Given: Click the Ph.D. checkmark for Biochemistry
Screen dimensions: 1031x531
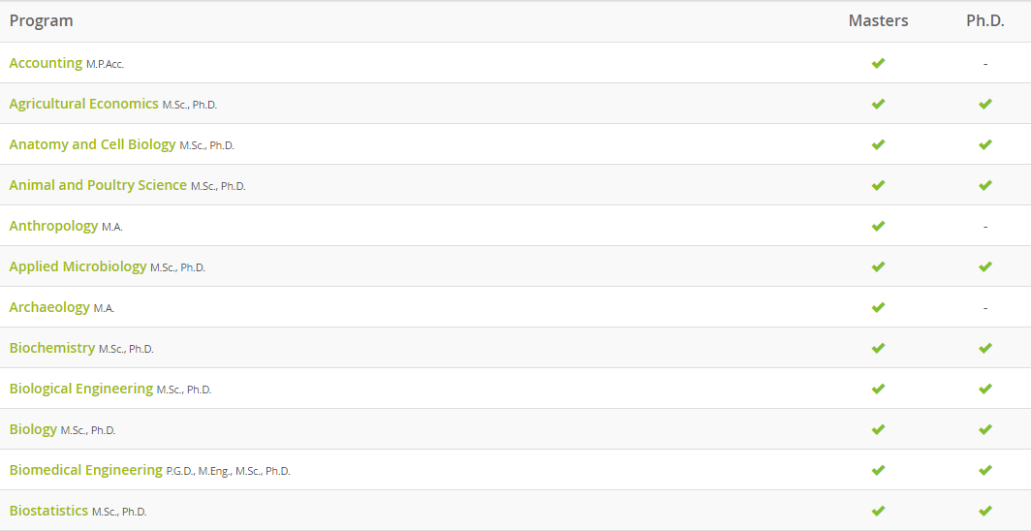Looking at the screenshot, I should click(984, 348).
